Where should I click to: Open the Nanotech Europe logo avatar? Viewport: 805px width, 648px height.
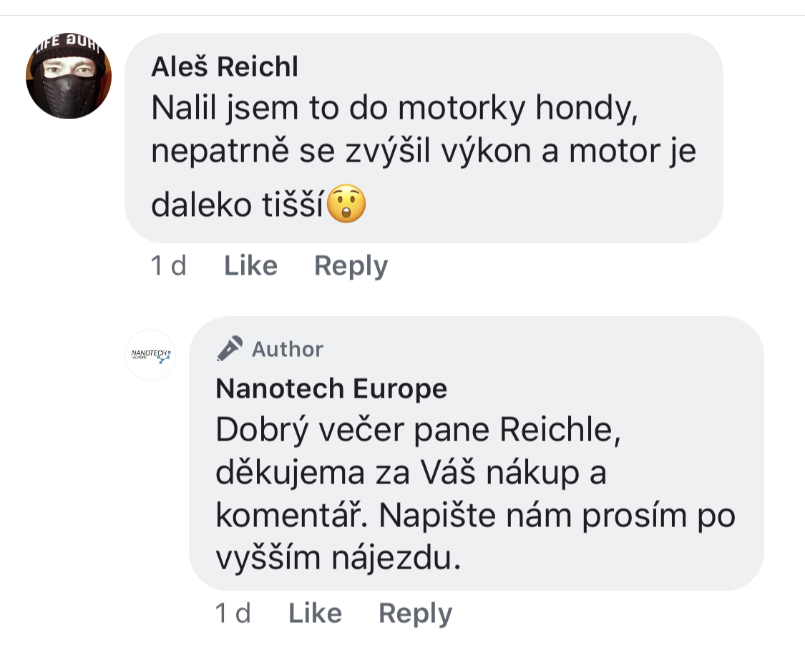150,355
